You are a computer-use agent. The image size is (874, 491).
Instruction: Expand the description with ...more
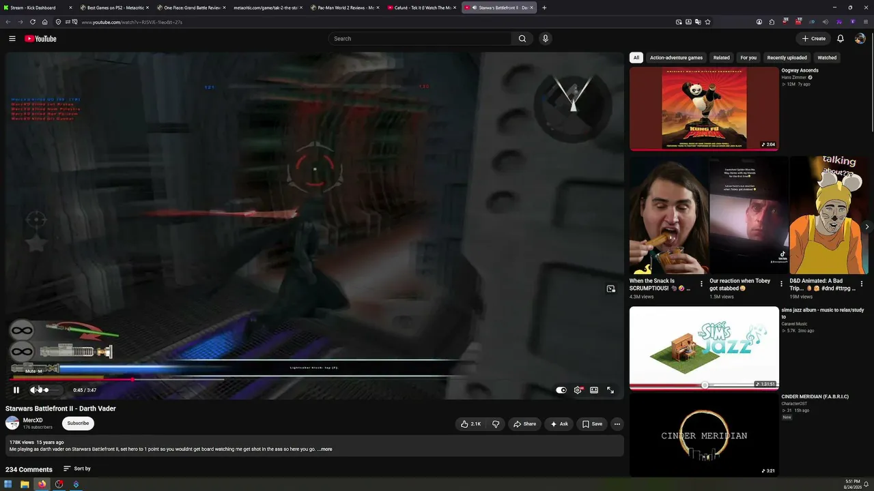(325, 449)
